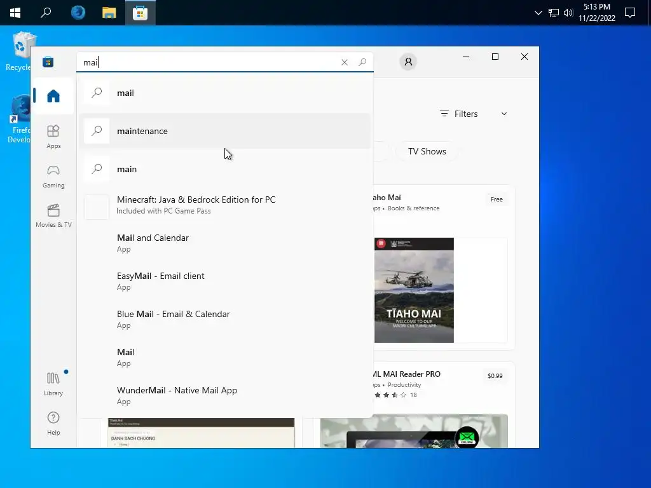Image resolution: width=651 pixels, height=488 pixels.
Task: Open Help at the sidebar bottom
Action: click(x=53, y=423)
